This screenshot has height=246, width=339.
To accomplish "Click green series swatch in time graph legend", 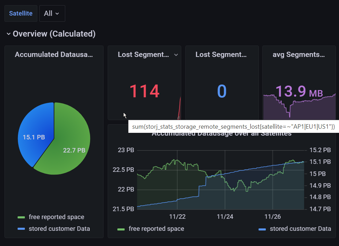I will click(121, 229).
